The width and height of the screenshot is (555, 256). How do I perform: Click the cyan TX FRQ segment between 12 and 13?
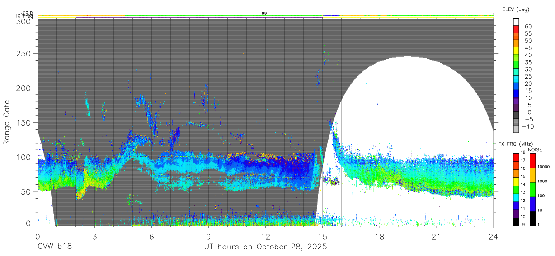point(516,197)
